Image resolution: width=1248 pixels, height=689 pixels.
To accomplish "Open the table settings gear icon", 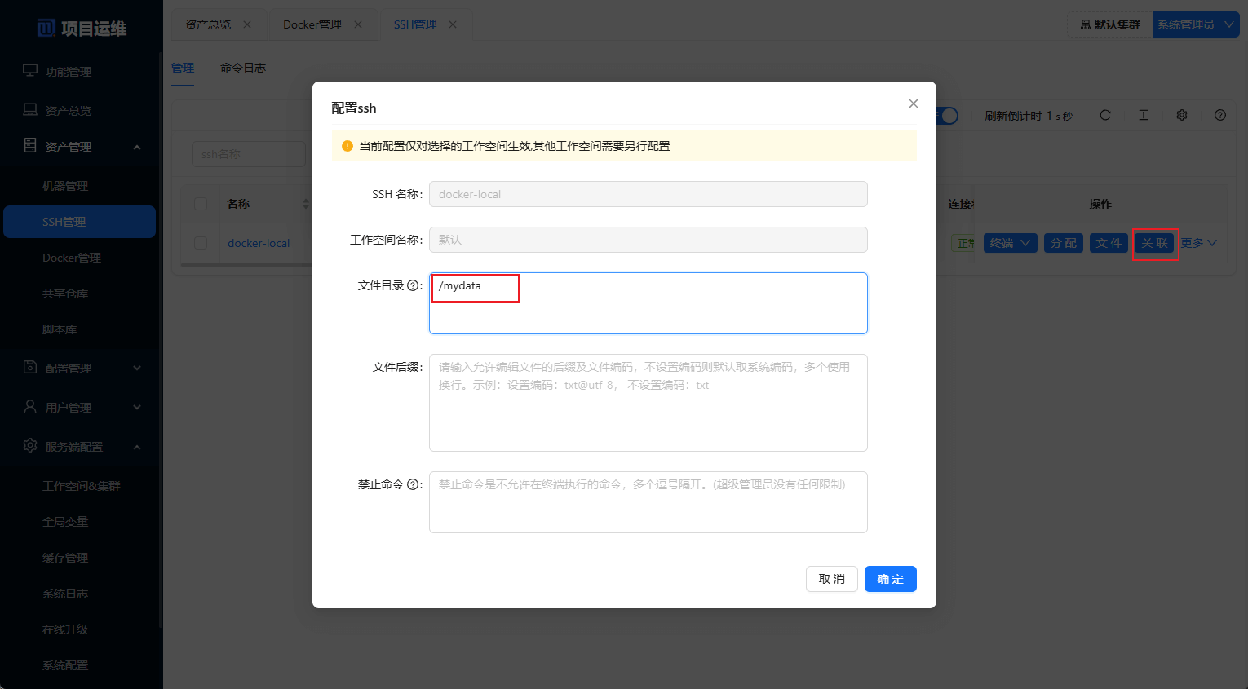I will point(1182,116).
